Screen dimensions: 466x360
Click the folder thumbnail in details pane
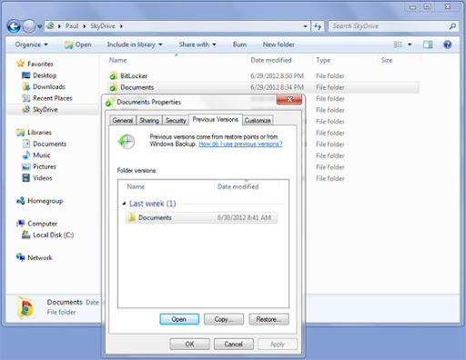click(25, 307)
